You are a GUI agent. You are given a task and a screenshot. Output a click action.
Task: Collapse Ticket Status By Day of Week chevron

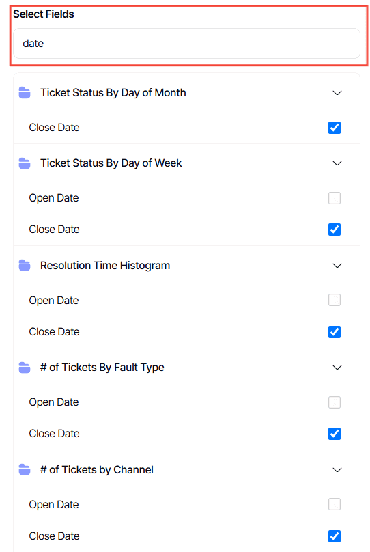pyautogui.click(x=337, y=163)
